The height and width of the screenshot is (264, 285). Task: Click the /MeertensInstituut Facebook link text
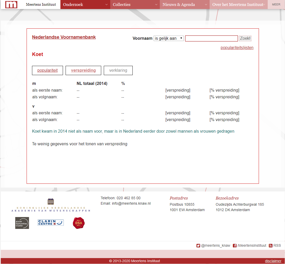point(252,246)
